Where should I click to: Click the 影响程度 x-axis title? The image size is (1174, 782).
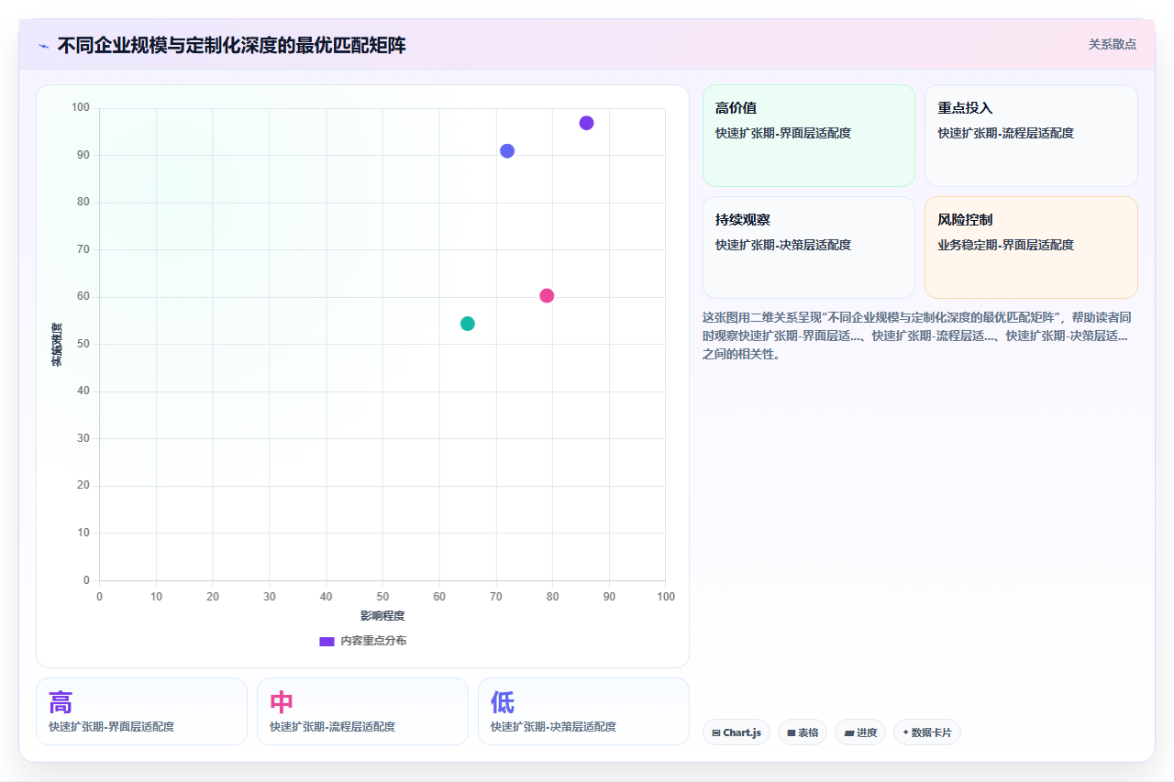pos(382,615)
